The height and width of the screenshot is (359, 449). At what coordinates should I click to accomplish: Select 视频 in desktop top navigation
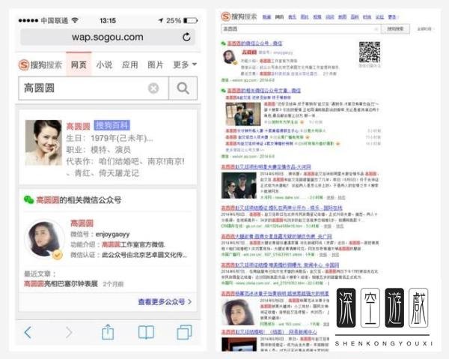coord(317,17)
